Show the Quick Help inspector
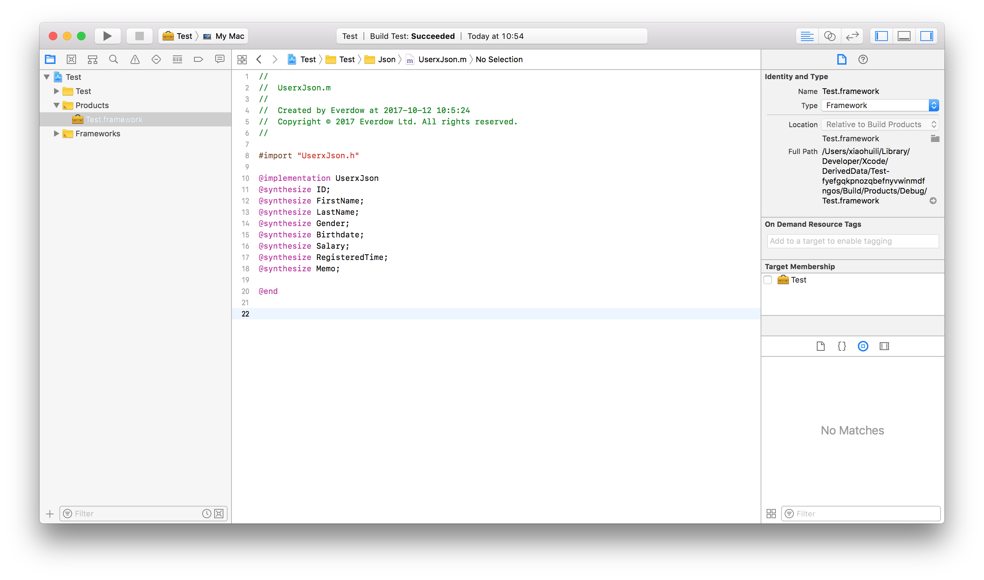 click(x=863, y=59)
